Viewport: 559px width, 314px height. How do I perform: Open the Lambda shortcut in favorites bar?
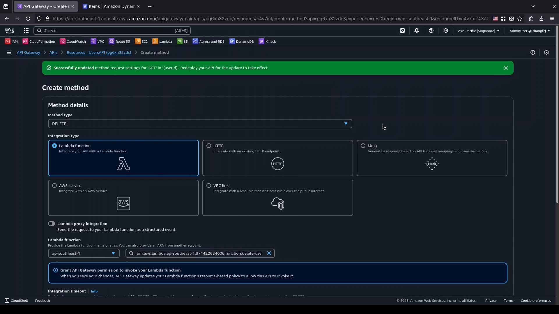click(x=162, y=42)
